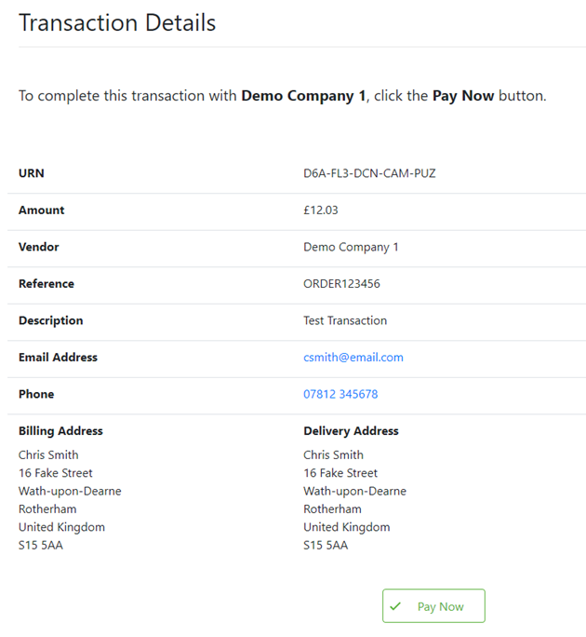Click the Billing Address heading
This screenshot has height=637, width=586.
tap(60, 431)
